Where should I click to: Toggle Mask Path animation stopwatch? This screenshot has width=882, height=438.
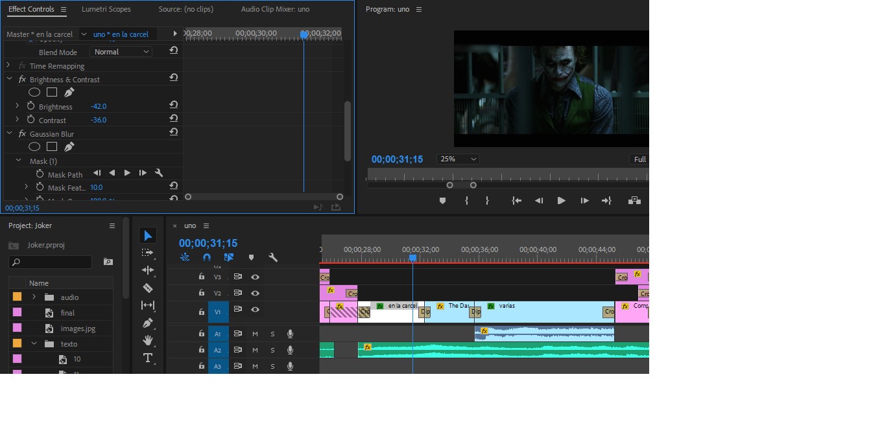coord(40,174)
